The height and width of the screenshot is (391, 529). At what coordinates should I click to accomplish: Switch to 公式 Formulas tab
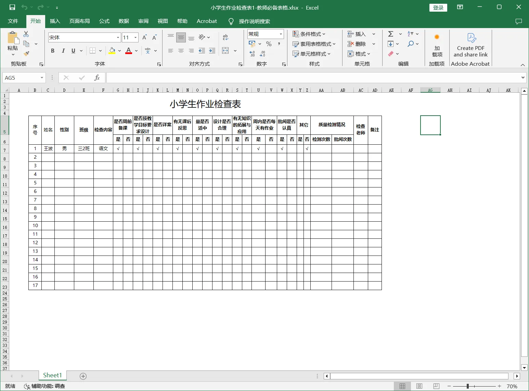pos(104,21)
